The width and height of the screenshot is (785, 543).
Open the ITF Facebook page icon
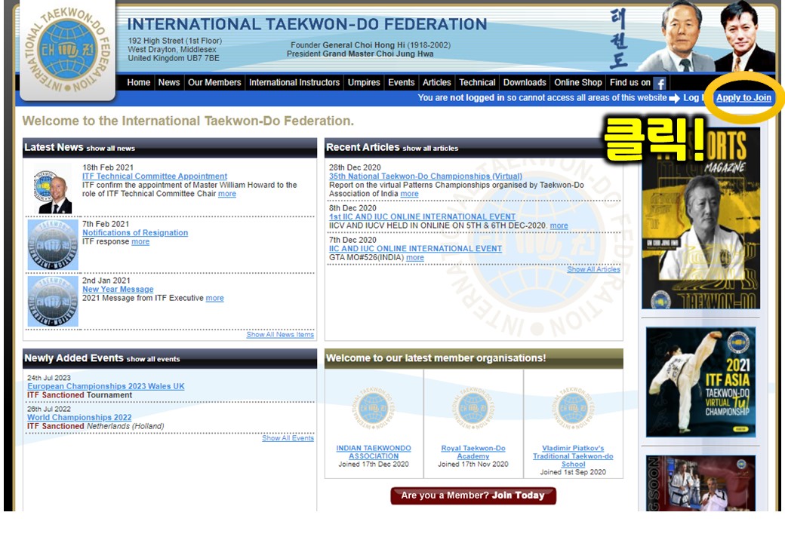click(660, 83)
